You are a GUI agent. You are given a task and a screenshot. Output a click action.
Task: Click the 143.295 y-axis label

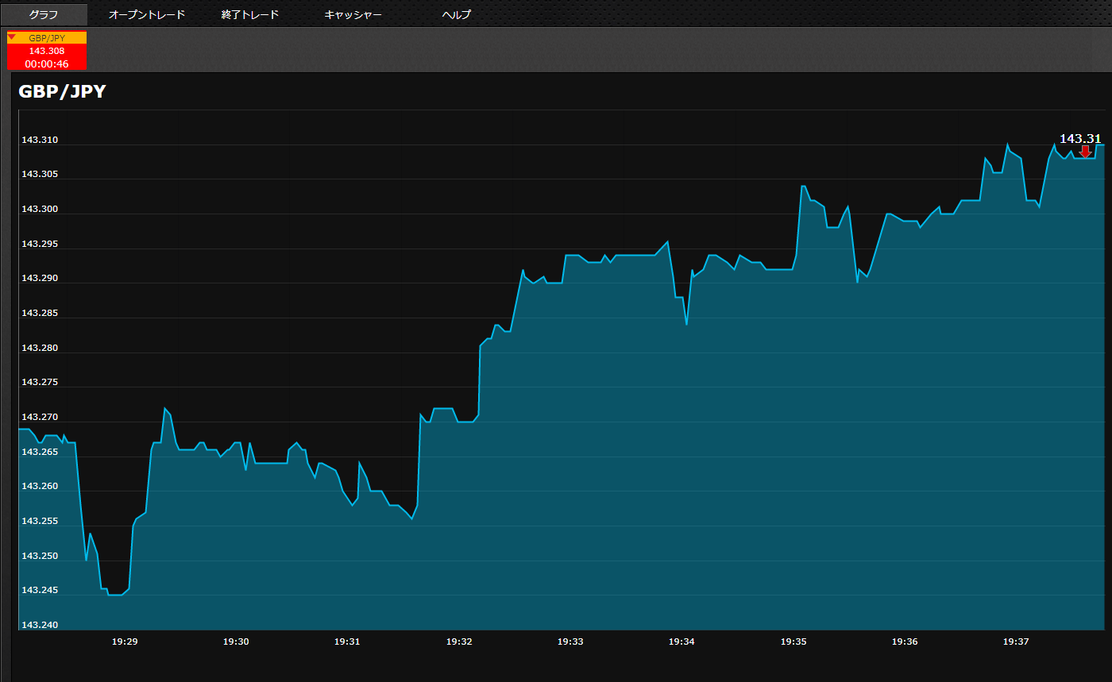pos(40,244)
